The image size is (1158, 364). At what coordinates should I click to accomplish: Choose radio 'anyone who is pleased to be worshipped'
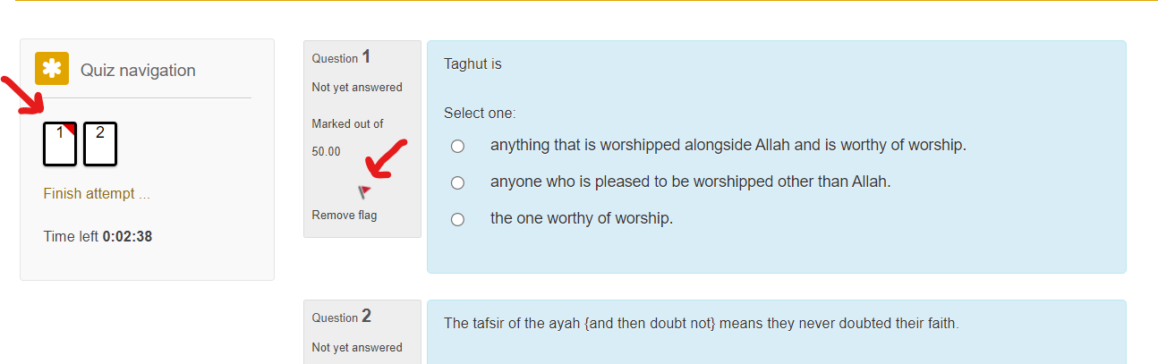click(458, 182)
